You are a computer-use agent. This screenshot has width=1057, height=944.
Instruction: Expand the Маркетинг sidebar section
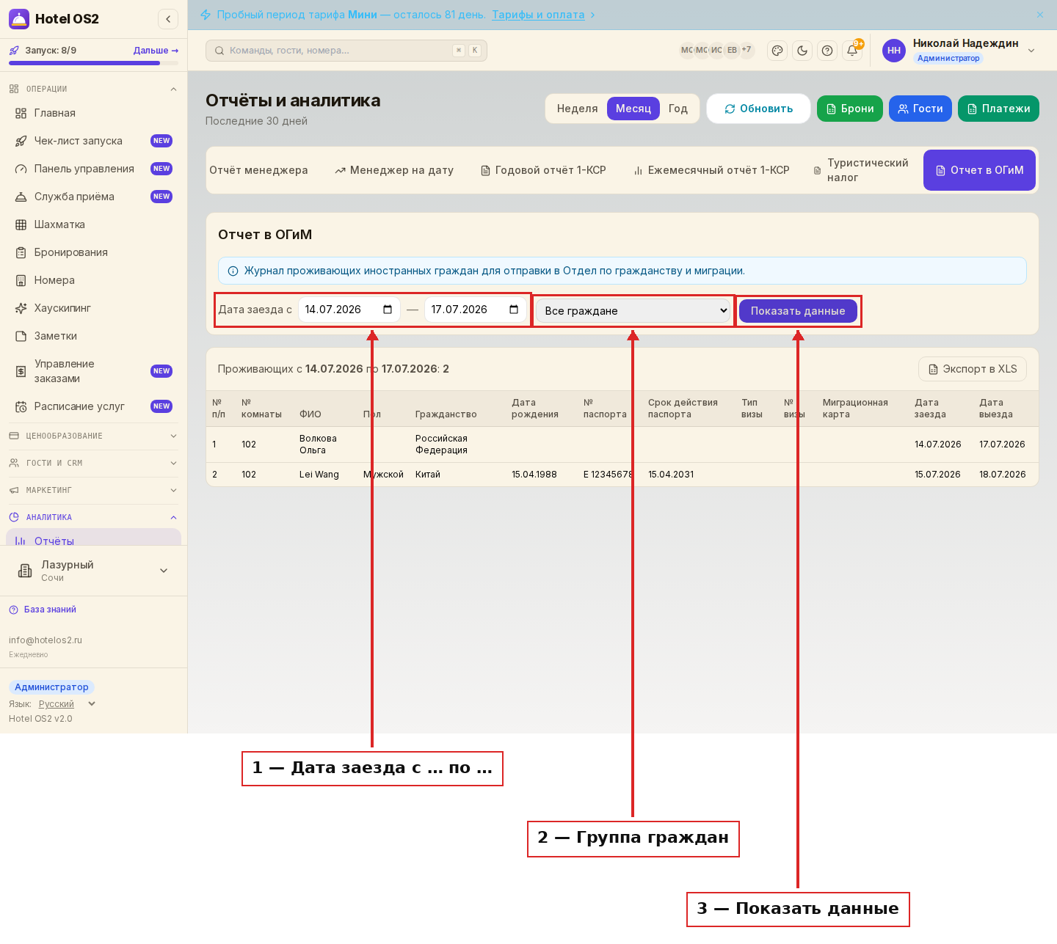(x=94, y=490)
